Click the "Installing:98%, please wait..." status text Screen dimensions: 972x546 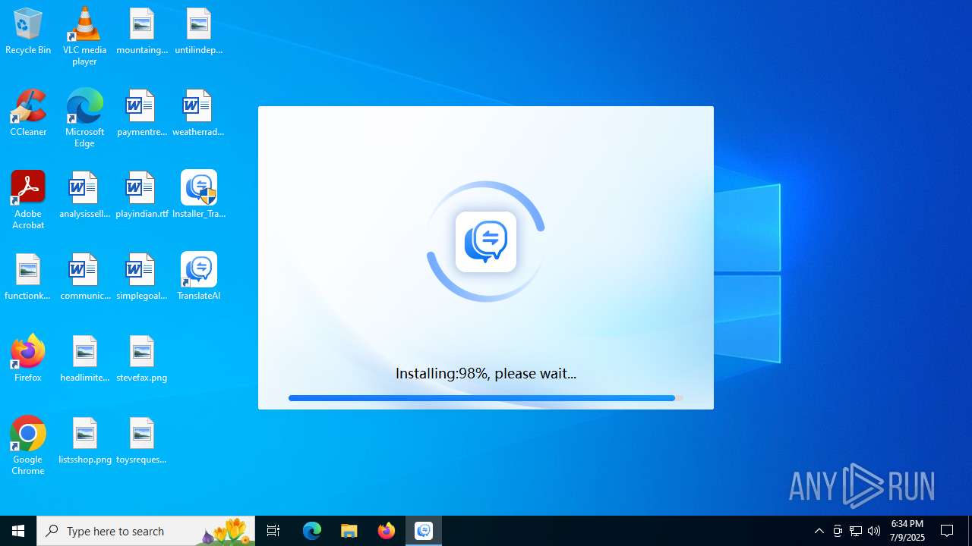point(486,373)
